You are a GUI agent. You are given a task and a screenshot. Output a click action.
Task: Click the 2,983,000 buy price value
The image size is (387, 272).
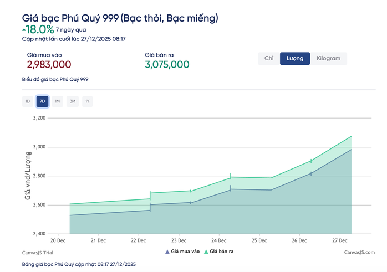pos(49,65)
